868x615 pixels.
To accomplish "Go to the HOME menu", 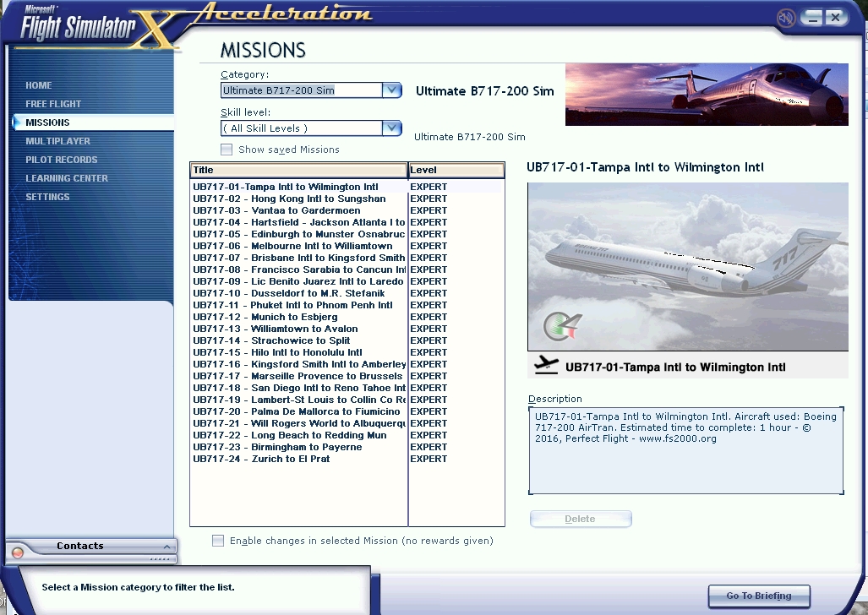I will (x=39, y=85).
